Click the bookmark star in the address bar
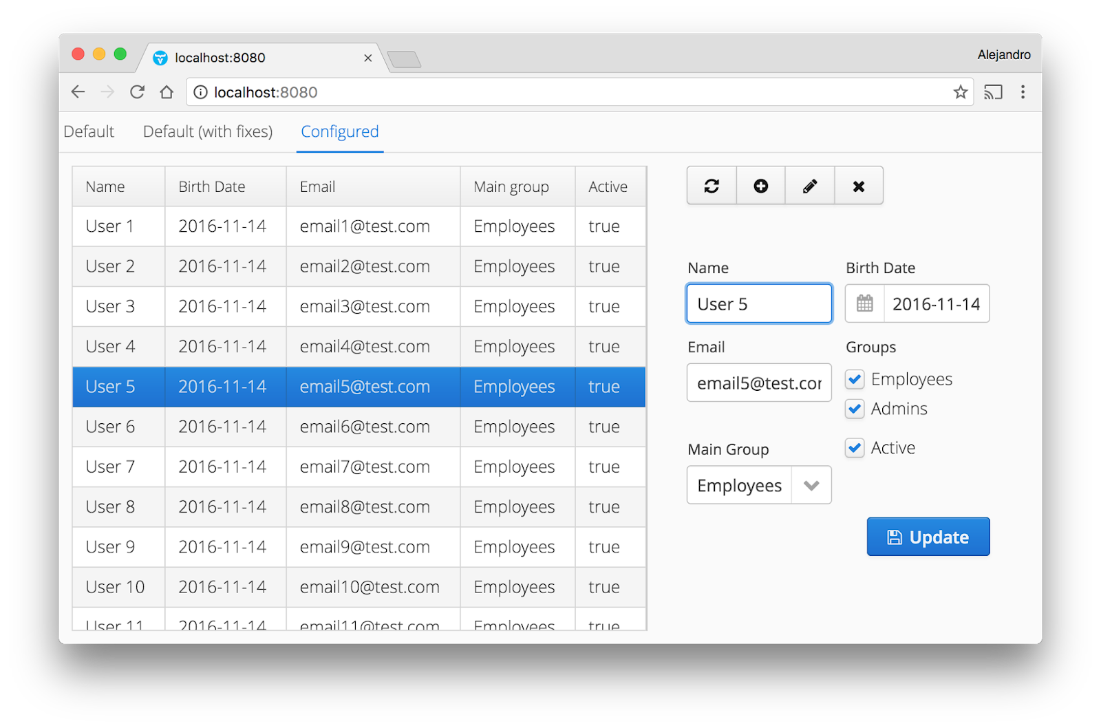 [959, 92]
